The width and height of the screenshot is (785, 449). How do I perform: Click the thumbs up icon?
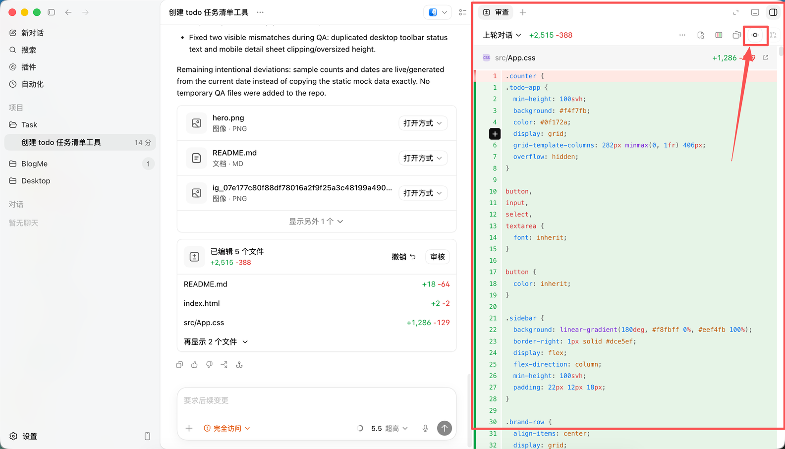194,365
